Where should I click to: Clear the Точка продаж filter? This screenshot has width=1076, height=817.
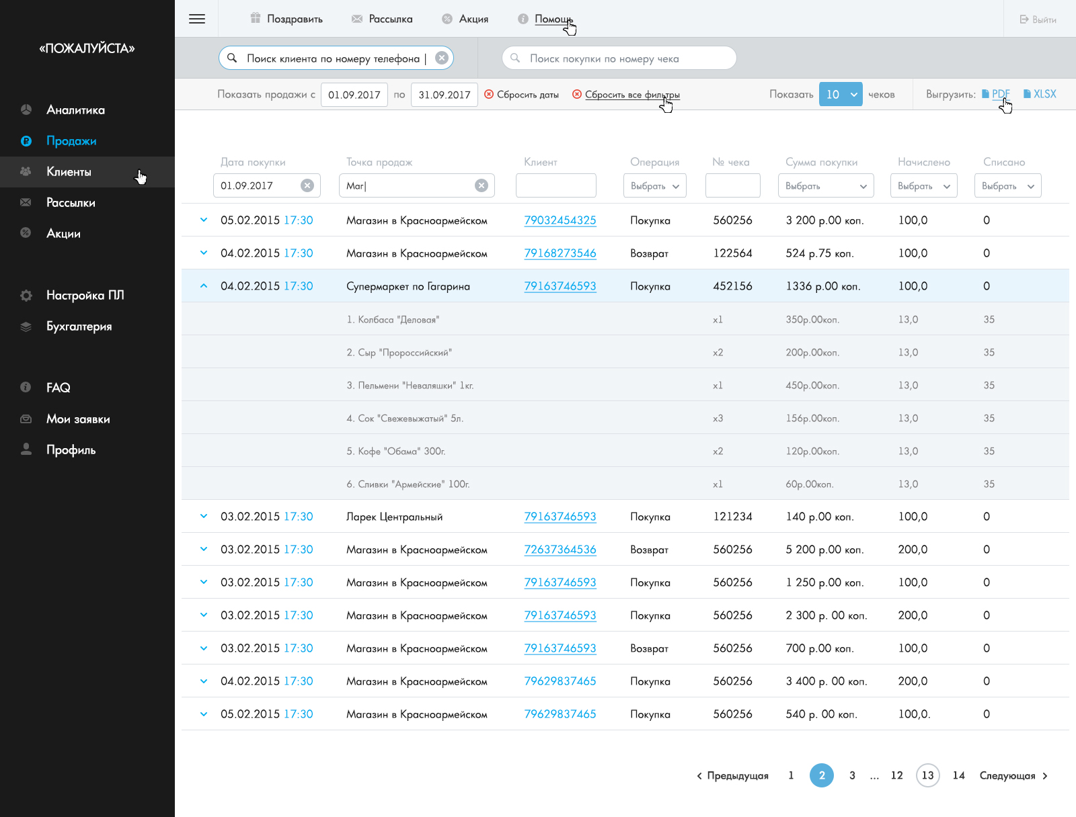482,185
